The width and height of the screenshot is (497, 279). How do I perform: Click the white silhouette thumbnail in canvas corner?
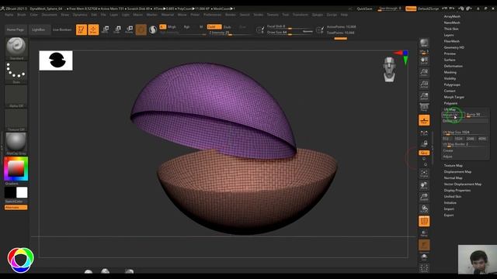pyautogui.click(x=56, y=60)
